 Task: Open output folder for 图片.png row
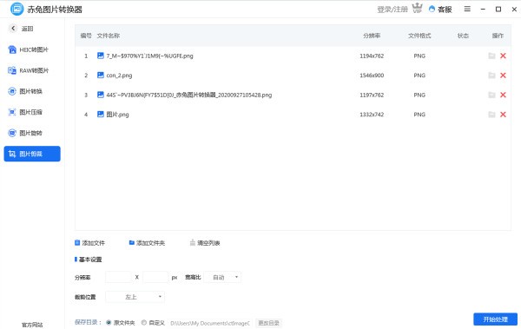[x=491, y=115]
